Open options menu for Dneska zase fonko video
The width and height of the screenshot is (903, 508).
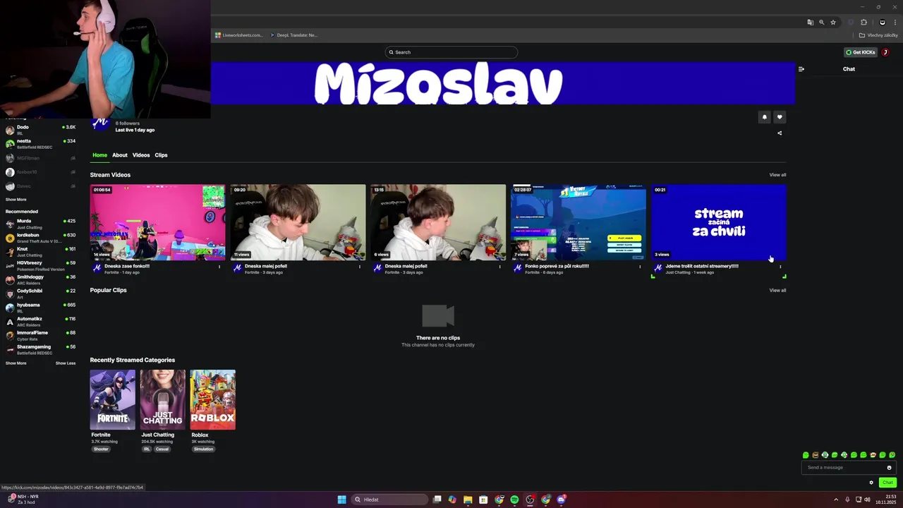(x=219, y=267)
